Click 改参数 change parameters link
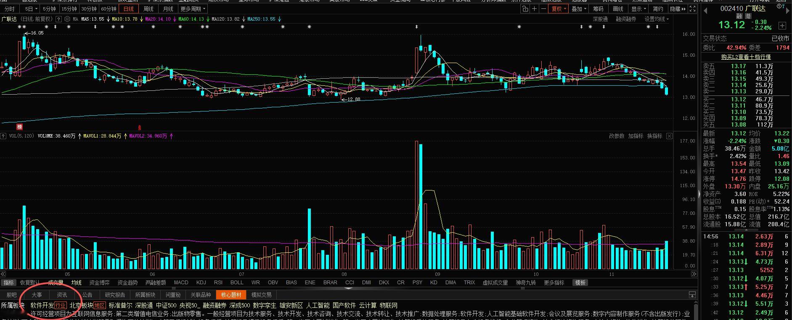 pos(617,136)
